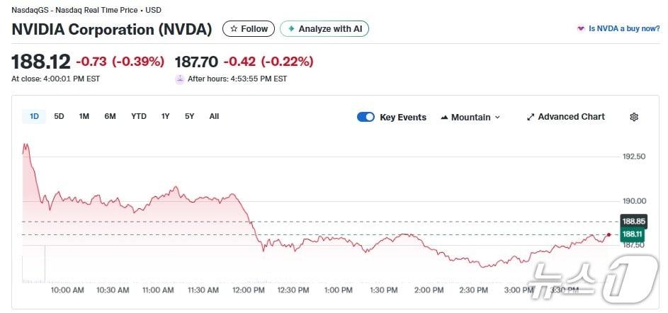Click the Advanced Chart expand arrows icon

[x=531, y=117]
